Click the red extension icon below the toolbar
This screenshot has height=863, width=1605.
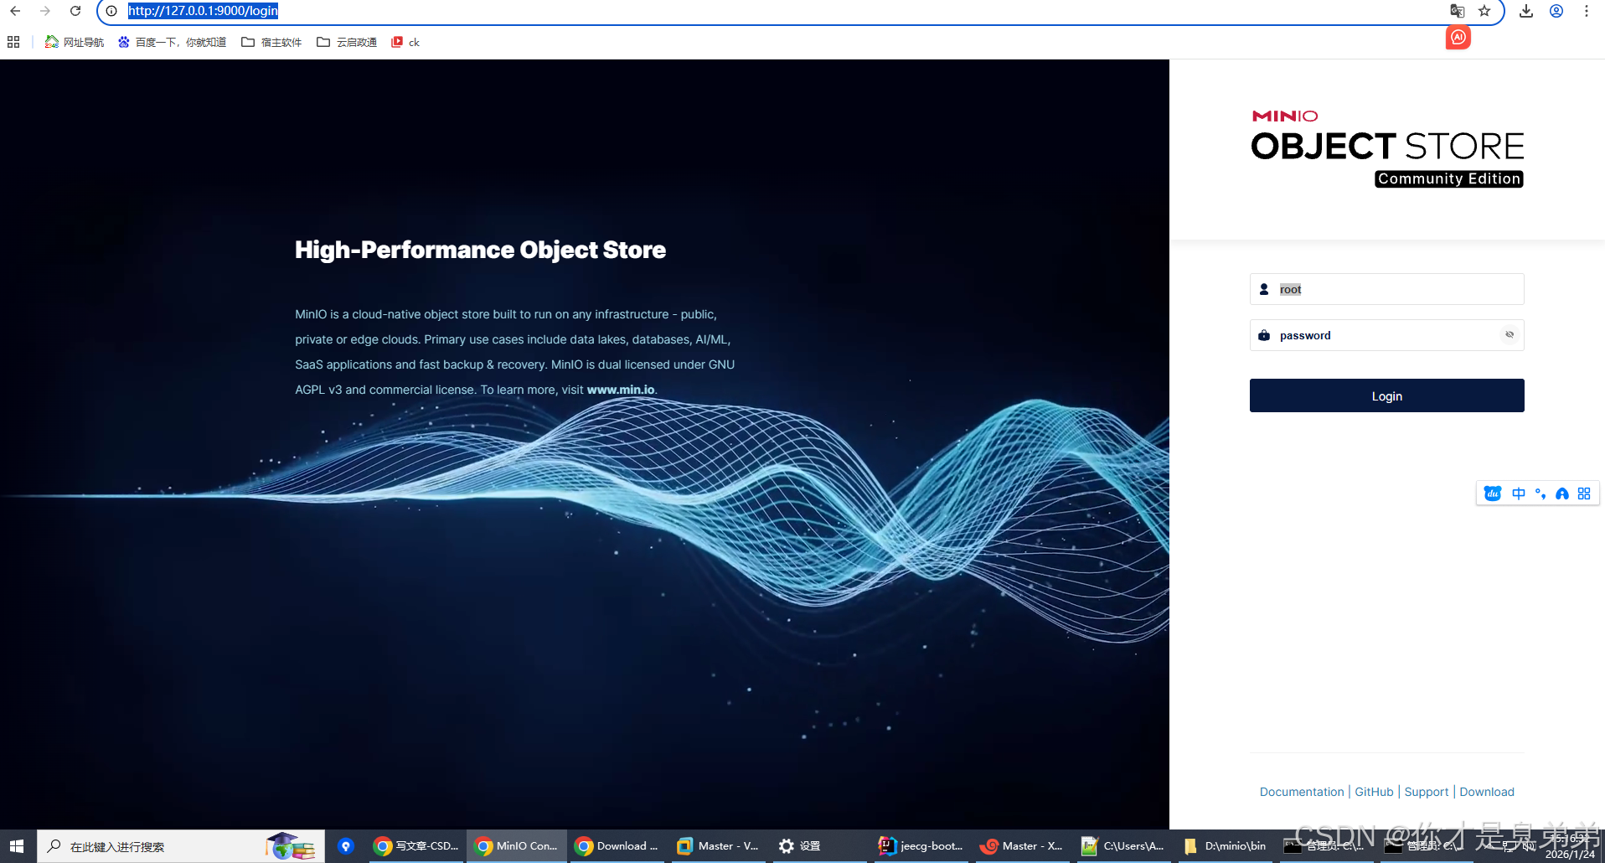click(x=1458, y=37)
